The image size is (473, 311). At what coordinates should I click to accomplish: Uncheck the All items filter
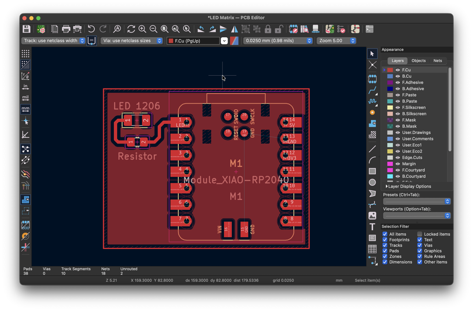pos(385,234)
